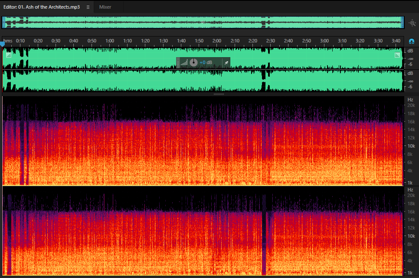Image resolution: width=419 pixels, height=278 pixels.
Task: Click 0:10 on the time ruler
Action: (x=20, y=41)
